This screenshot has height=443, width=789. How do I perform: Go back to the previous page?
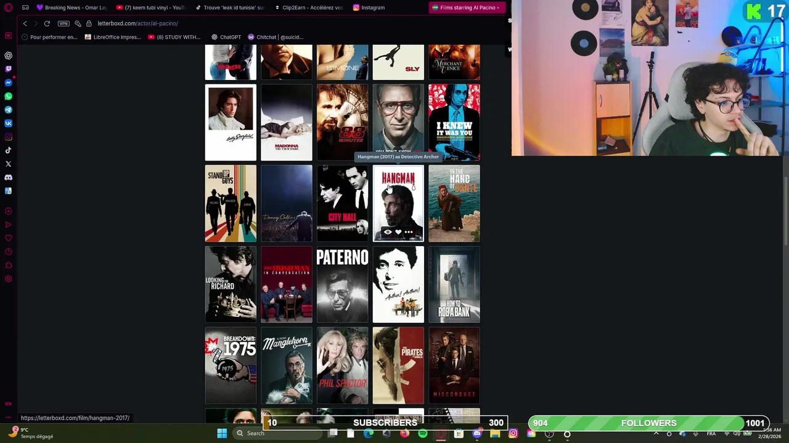click(25, 23)
